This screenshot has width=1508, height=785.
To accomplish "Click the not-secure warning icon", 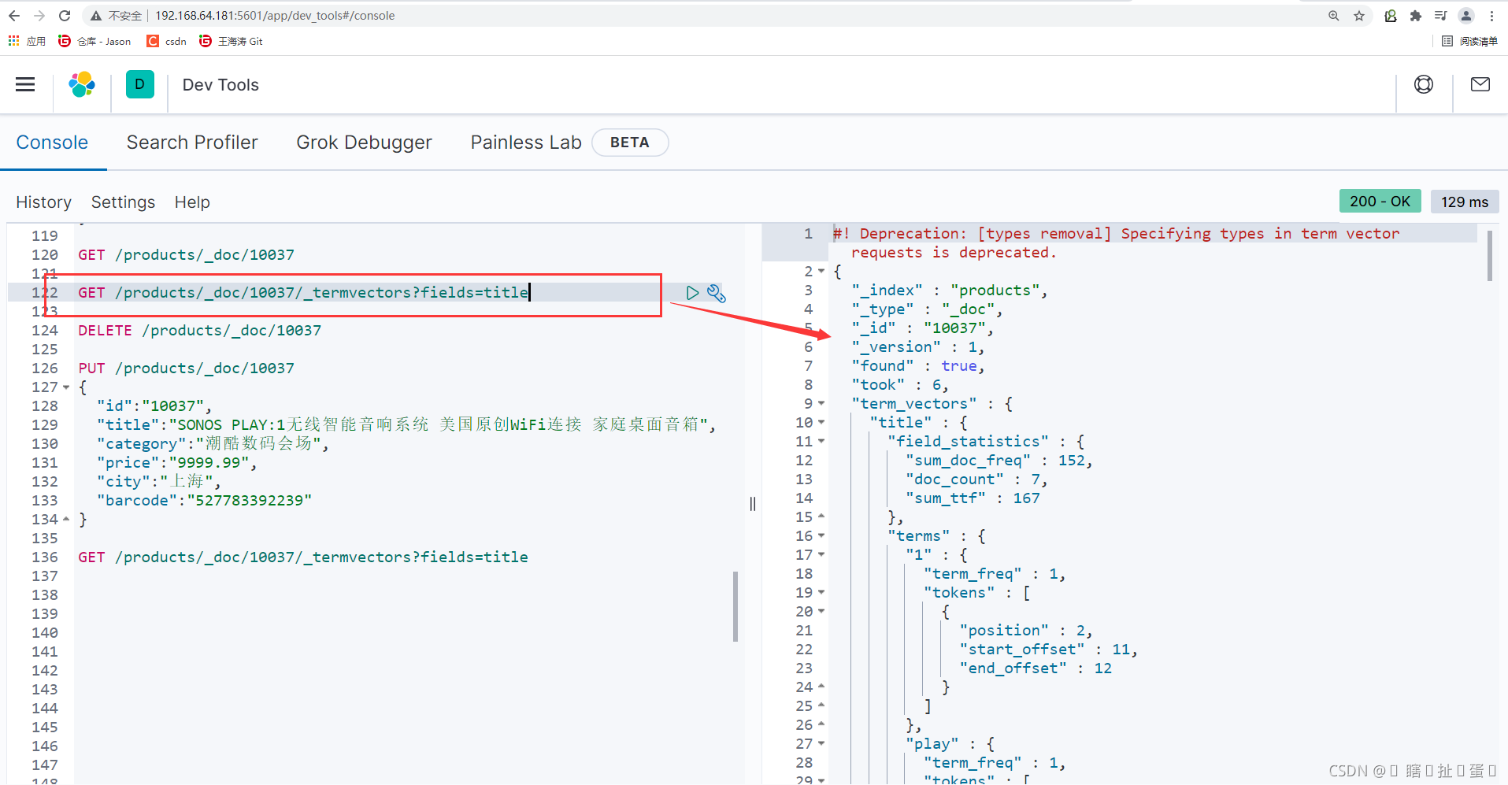I will [96, 16].
